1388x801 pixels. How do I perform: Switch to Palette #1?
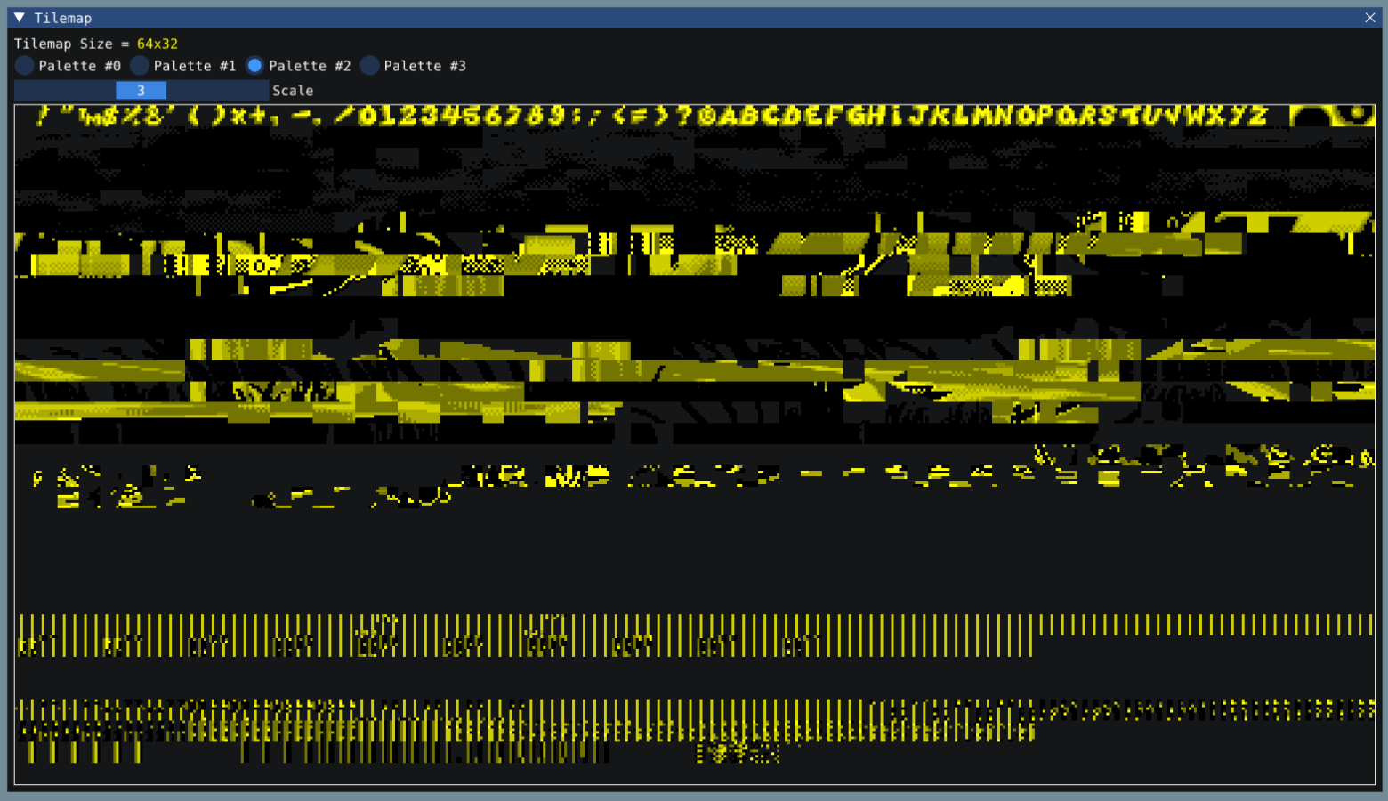[x=140, y=65]
